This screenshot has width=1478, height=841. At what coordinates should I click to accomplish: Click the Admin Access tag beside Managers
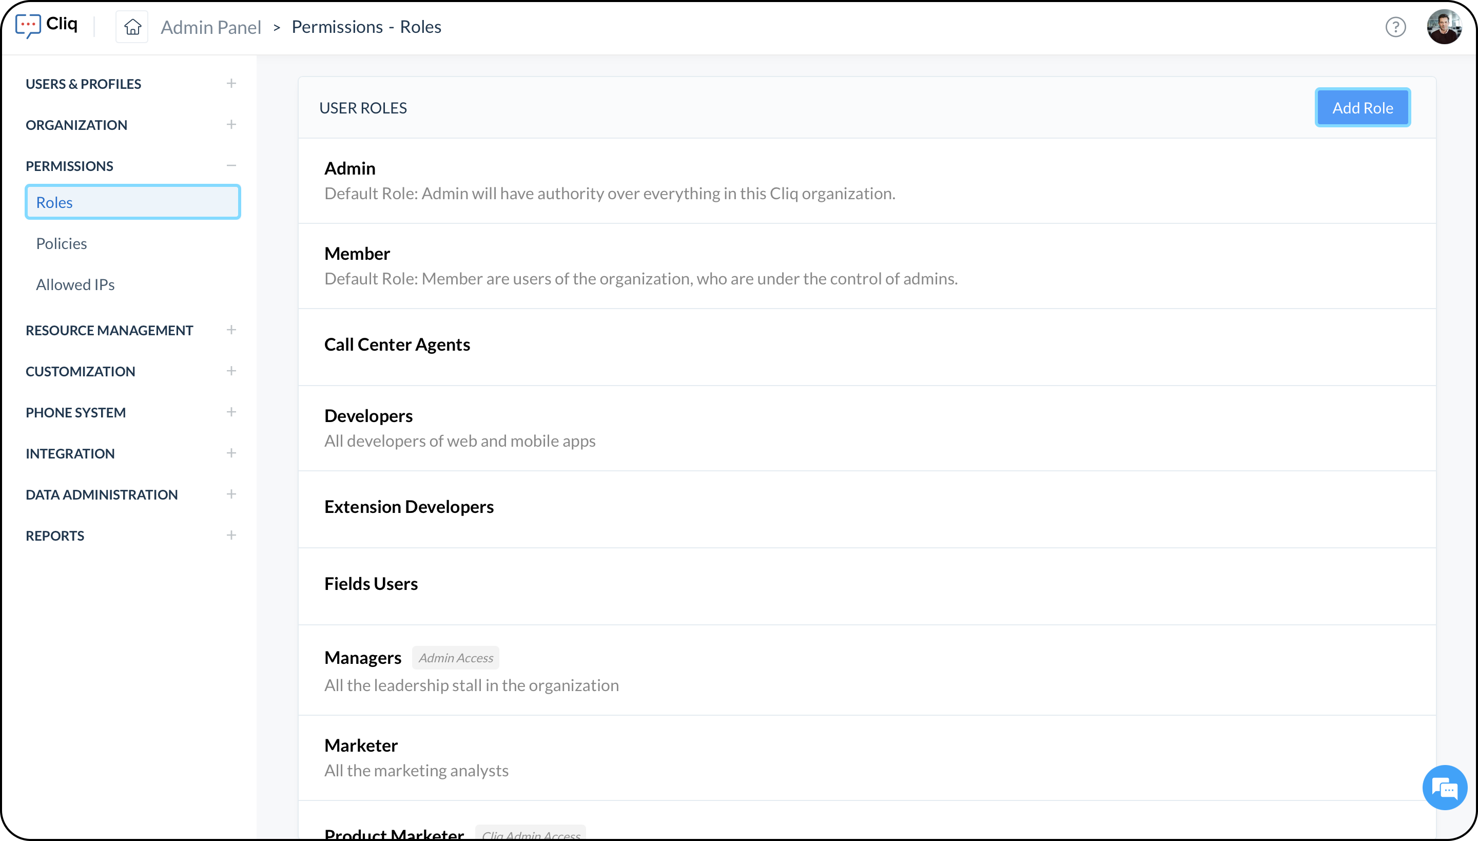pyautogui.click(x=456, y=657)
